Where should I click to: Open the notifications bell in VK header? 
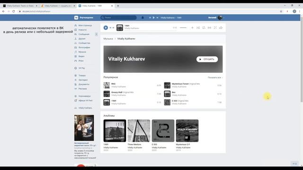click(143, 17)
